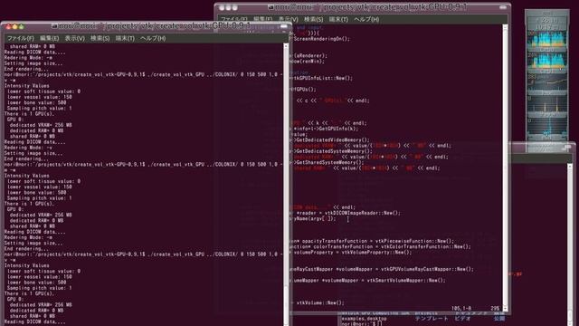579x326 pixels.
Task: Click vim '29%' scroll position indicator
Action: 495,308
